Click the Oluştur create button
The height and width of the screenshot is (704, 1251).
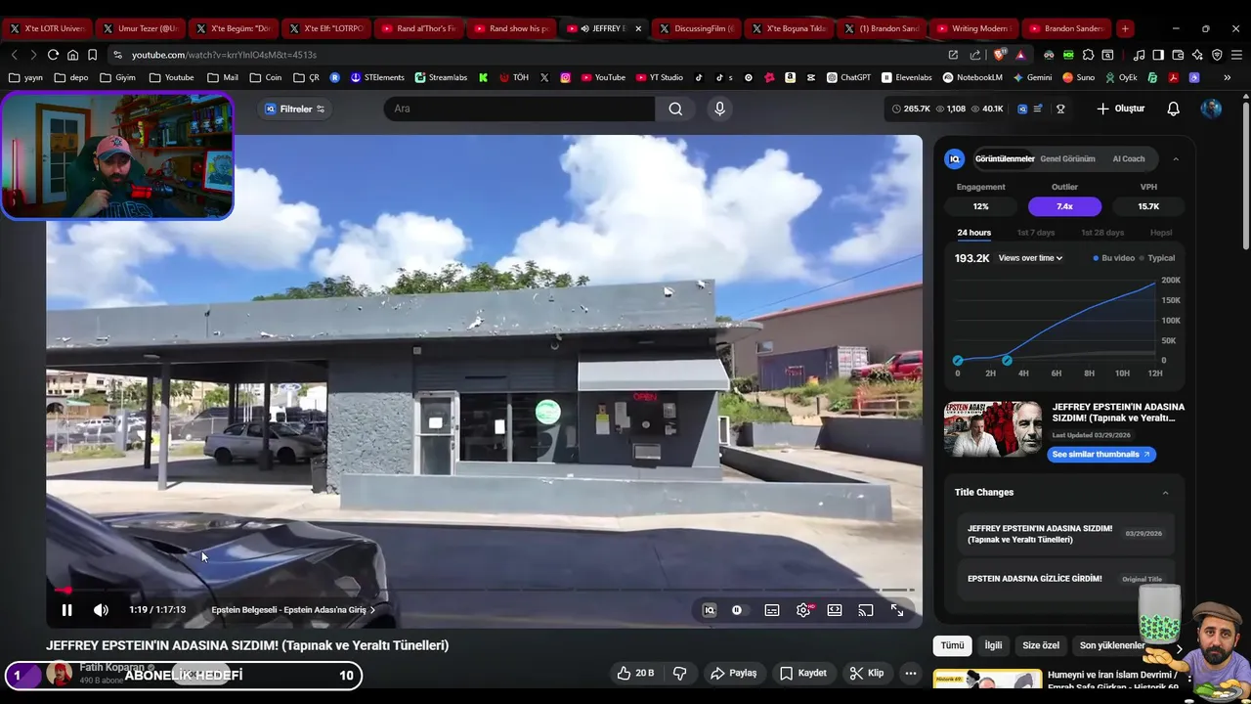click(1120, 109)
